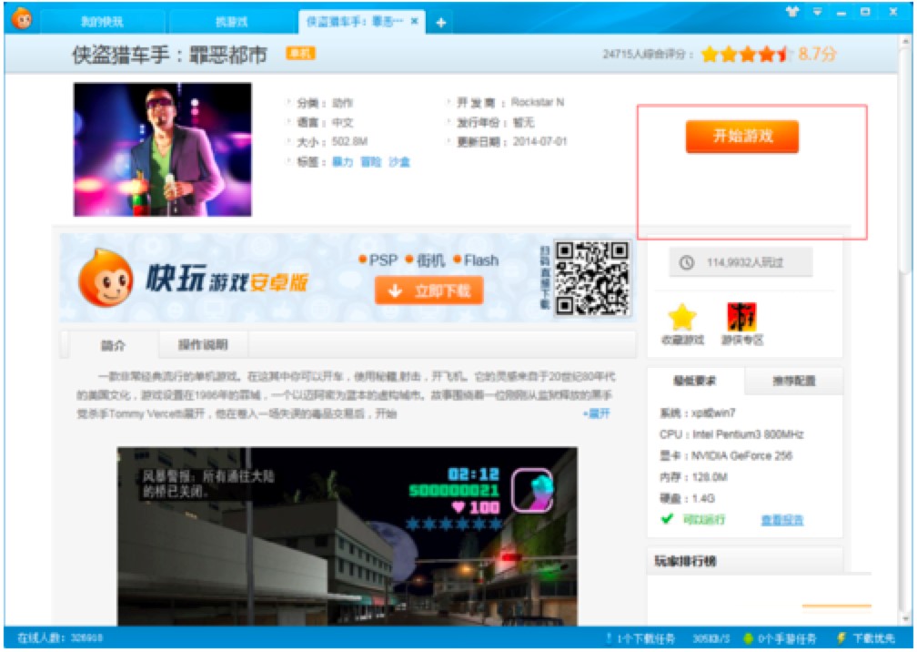The image size is (917, 652).
Task: Open the 查看报告 view report link
Action: click(x=781, y=520)
